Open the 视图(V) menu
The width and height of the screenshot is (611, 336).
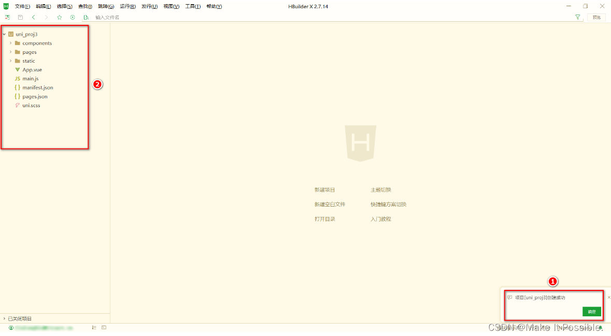(x=171, y=7)
